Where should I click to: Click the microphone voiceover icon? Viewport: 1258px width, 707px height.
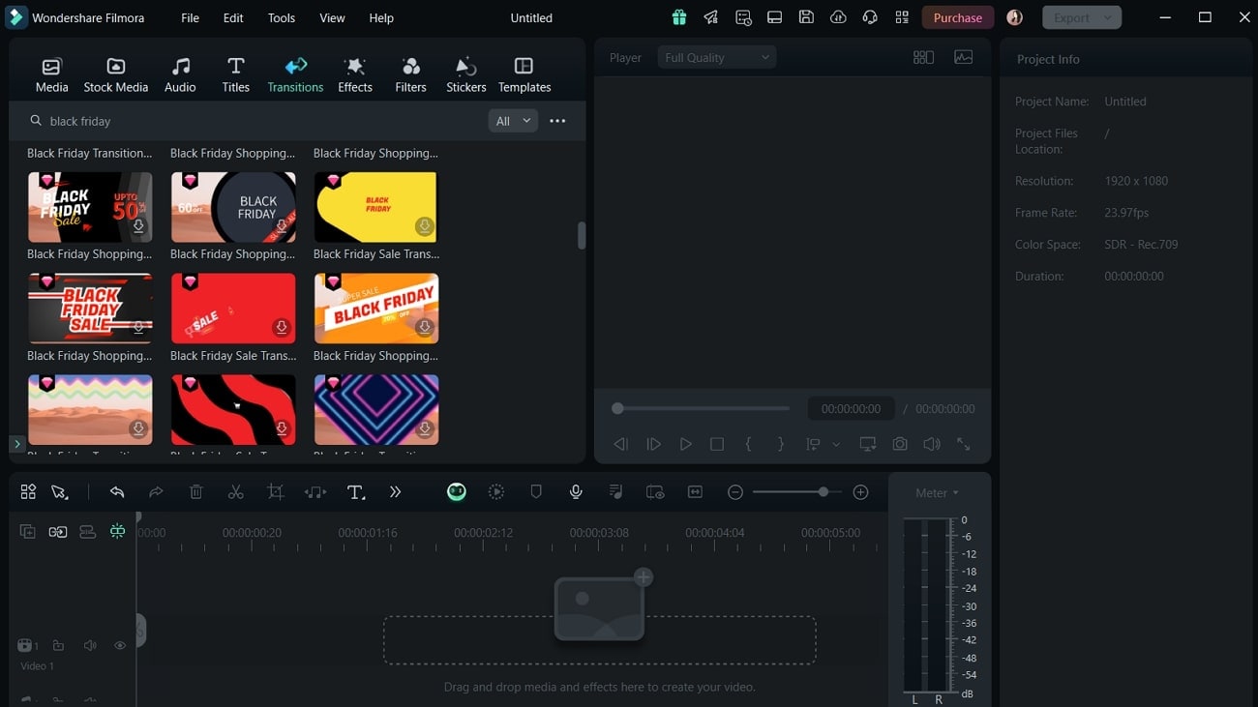[576, 492]
